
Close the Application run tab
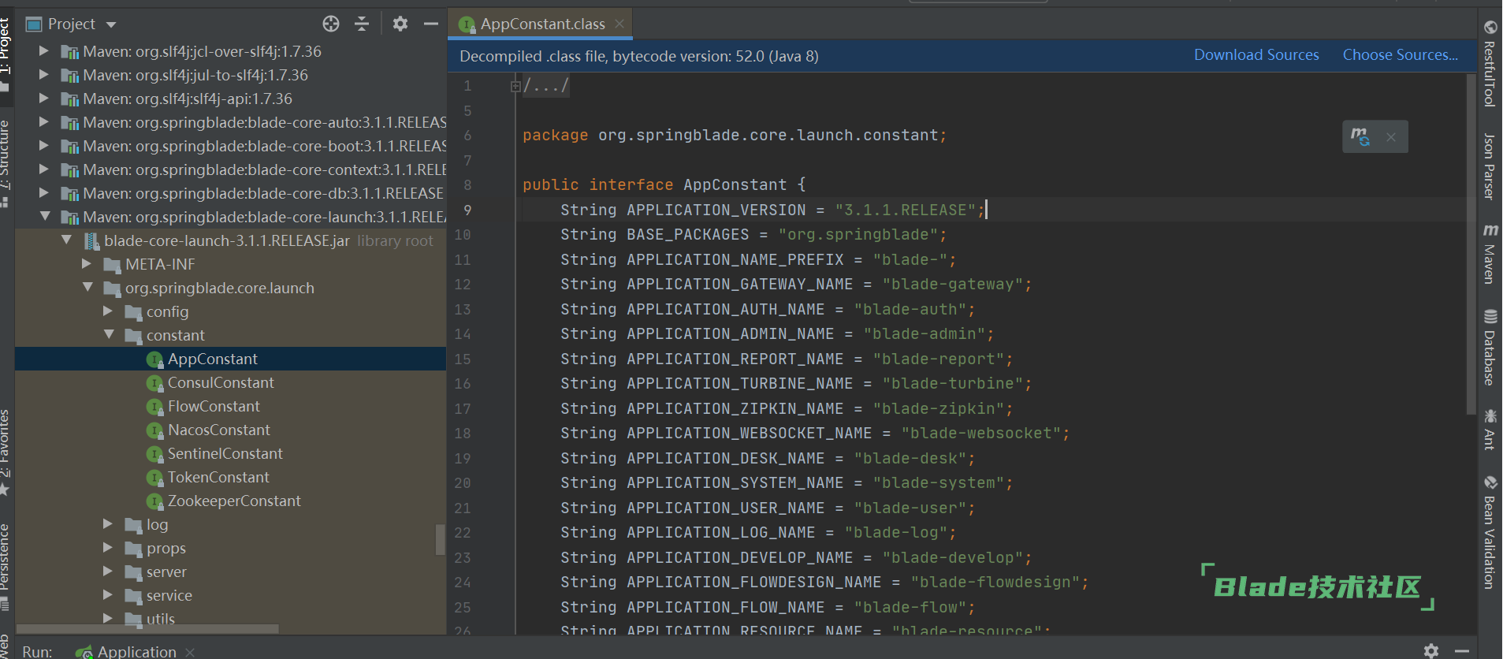point(190,652)
